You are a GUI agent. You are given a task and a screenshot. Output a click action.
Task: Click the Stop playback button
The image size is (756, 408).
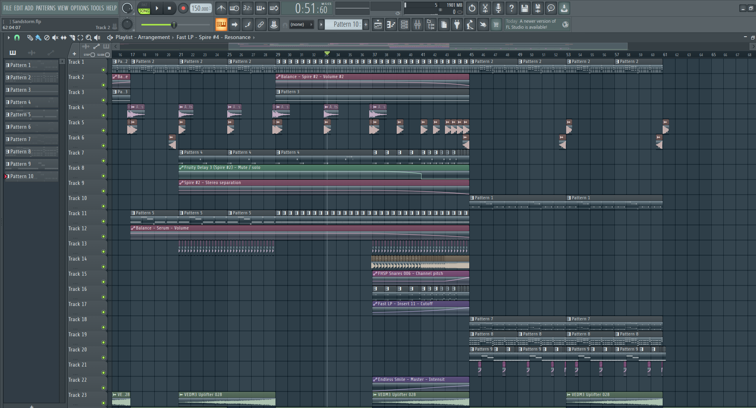tap(169, 8)
